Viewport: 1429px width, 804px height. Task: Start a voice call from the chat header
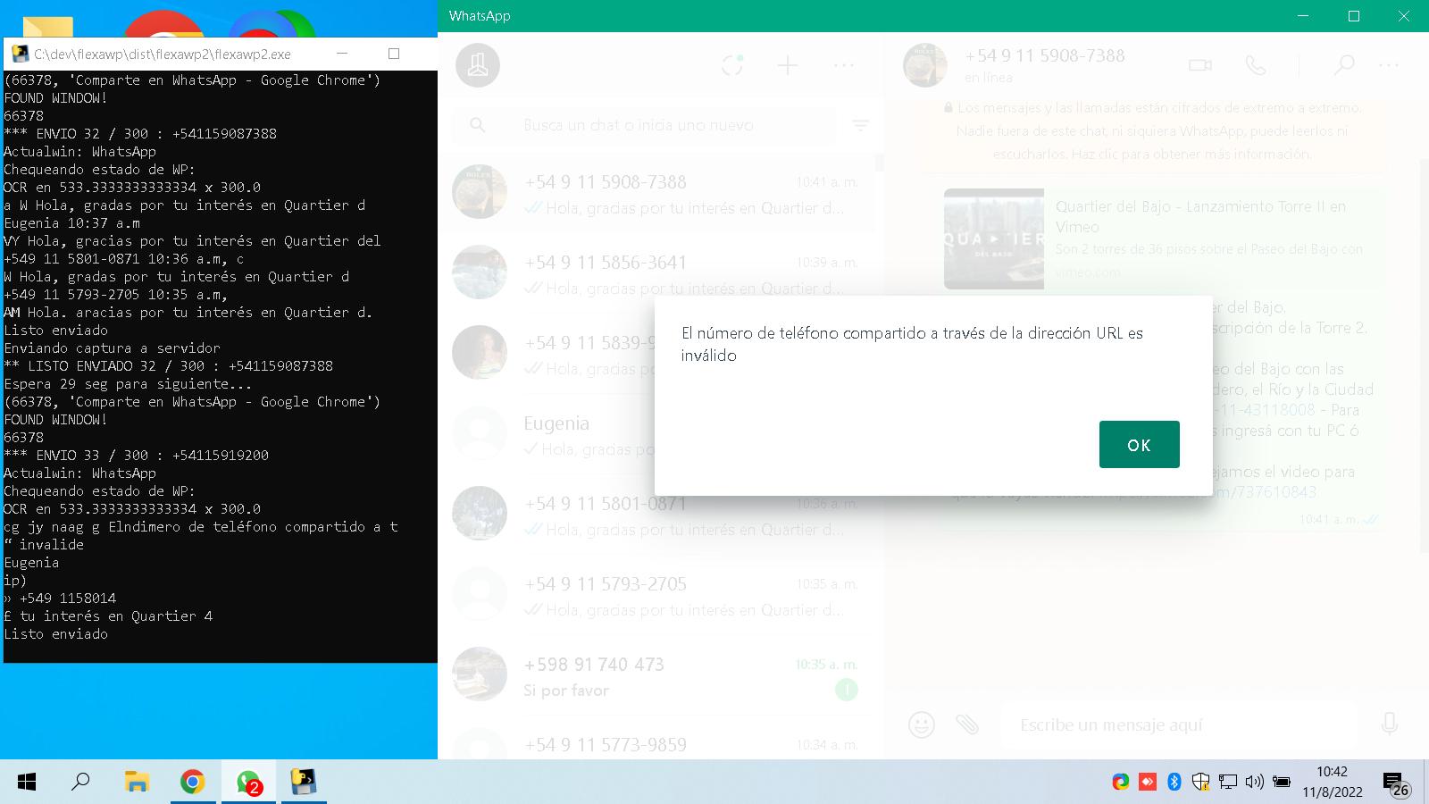(x=1256, y=65)
